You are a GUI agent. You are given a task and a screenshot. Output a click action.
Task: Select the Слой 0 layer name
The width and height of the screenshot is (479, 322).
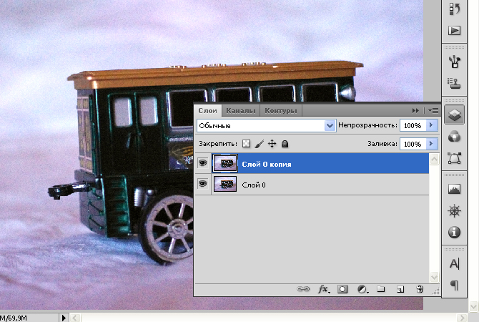coord(254,185)
